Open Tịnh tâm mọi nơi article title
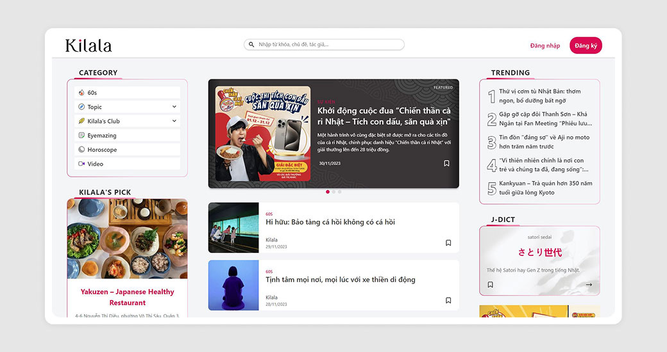 (341, 280)
